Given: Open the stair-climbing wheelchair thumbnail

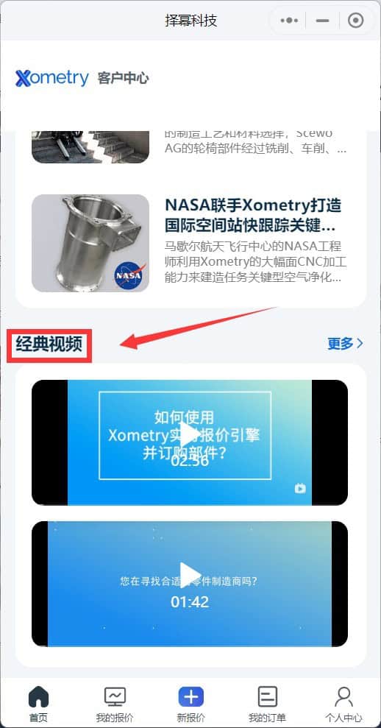Looking at the screenshot, I should (90, 147).
